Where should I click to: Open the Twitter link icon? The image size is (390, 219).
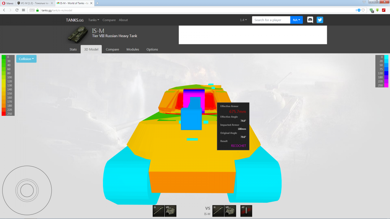click(x=320, y=20)
